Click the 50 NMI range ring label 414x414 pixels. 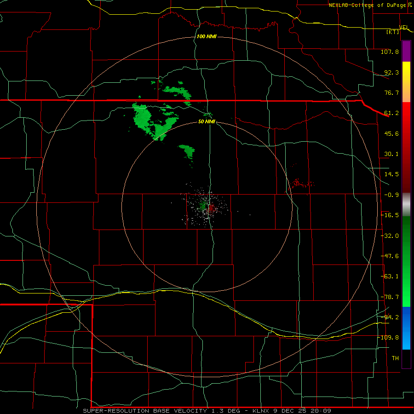pyautogui.click(x=207, y=122)
